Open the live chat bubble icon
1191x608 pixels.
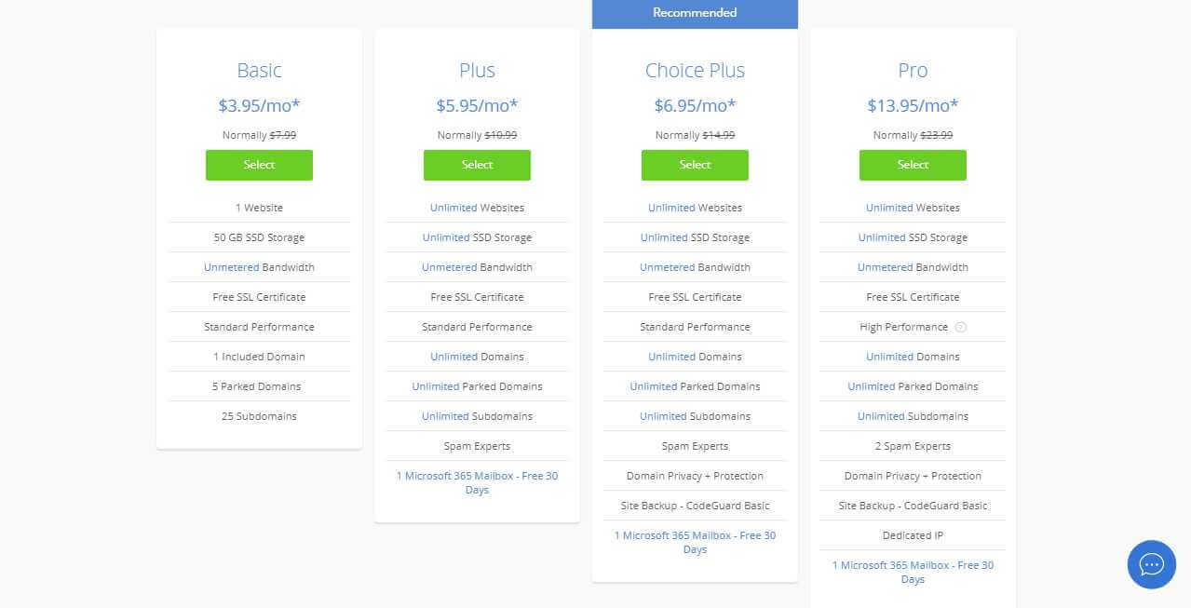[1151, 564]
